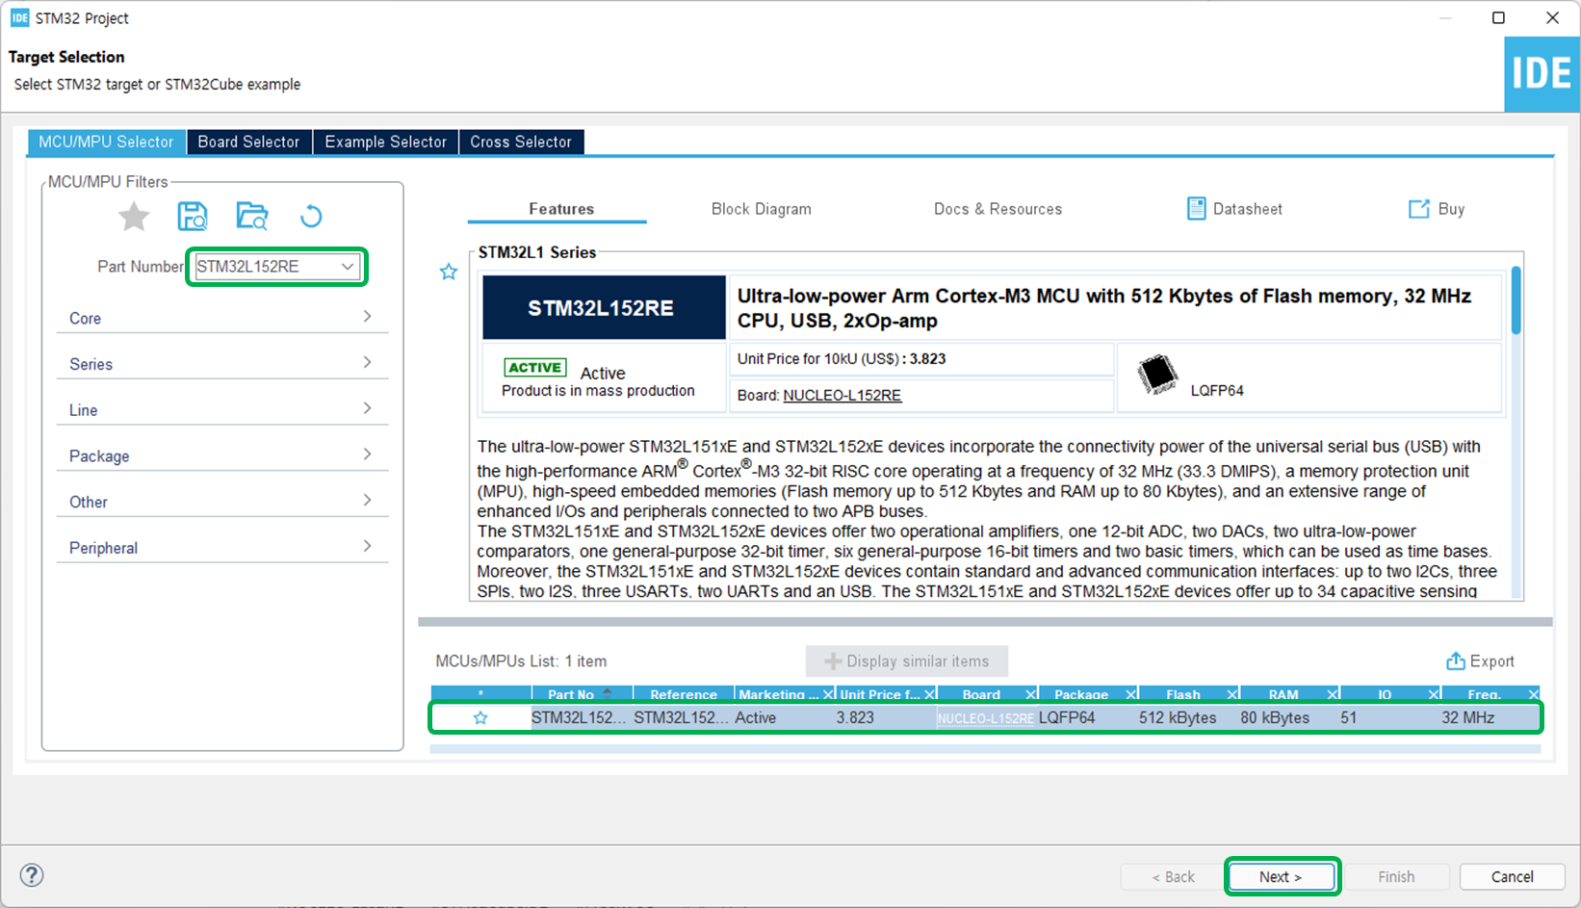Click the save search disk icon
The image size is (1581, 908).
[x=193, y=216]
